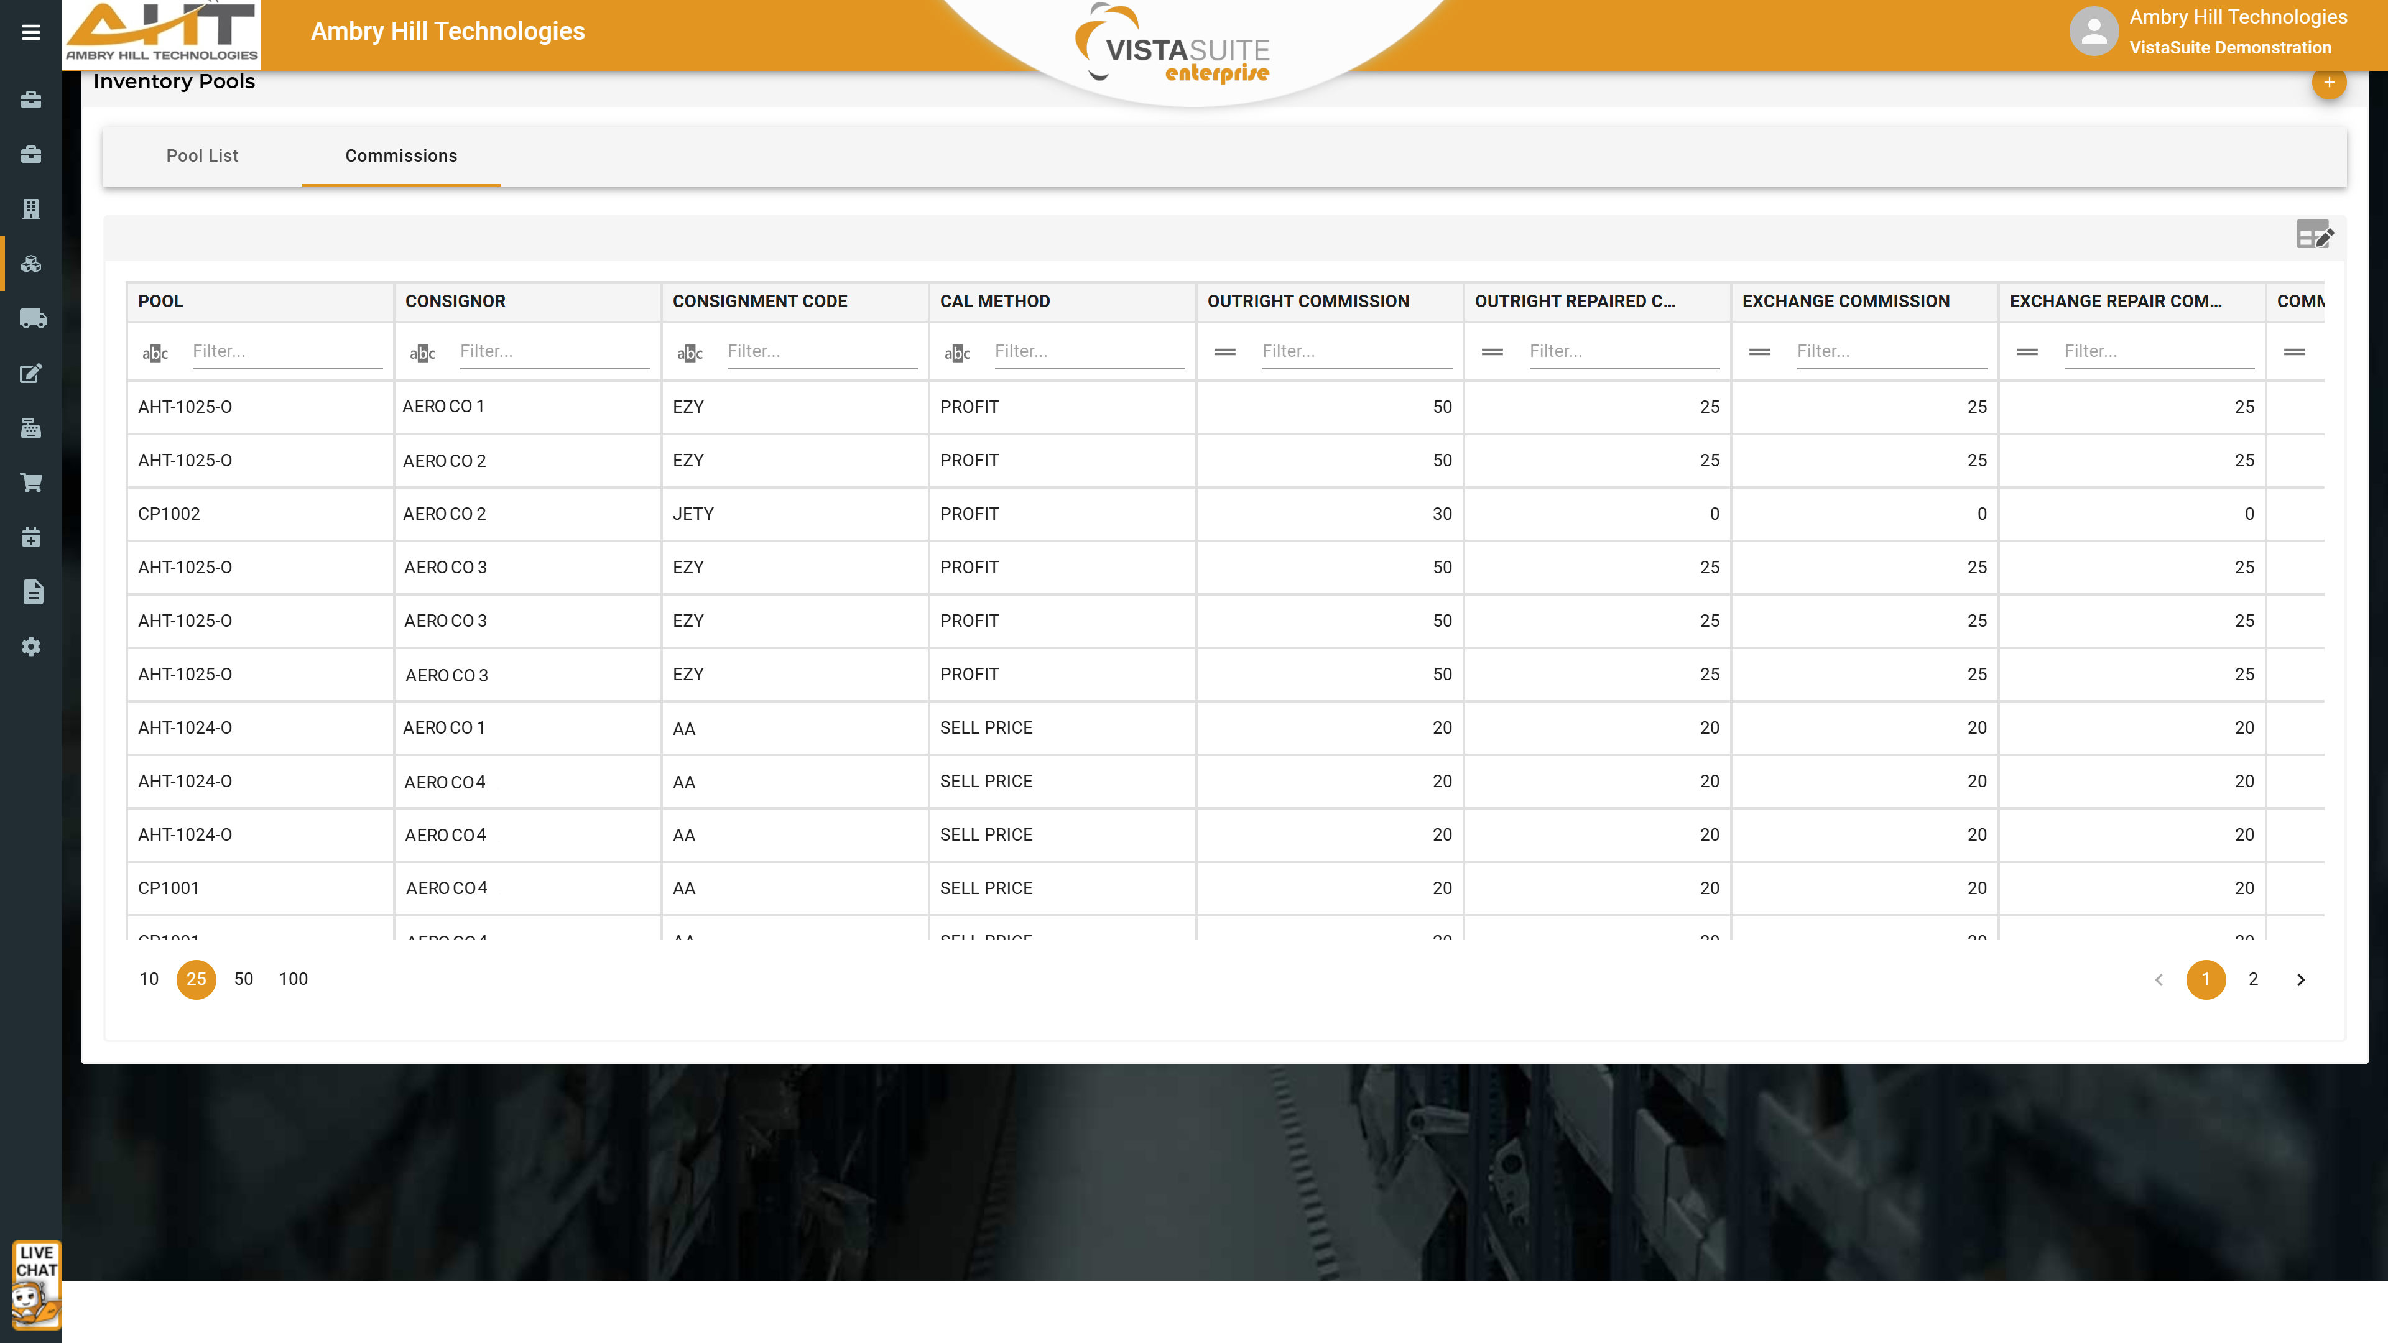Viewport: 2388px width, 1343px height.
Task: Open Outright Commission filter operator selector
Action: [x=1224, y=352]
